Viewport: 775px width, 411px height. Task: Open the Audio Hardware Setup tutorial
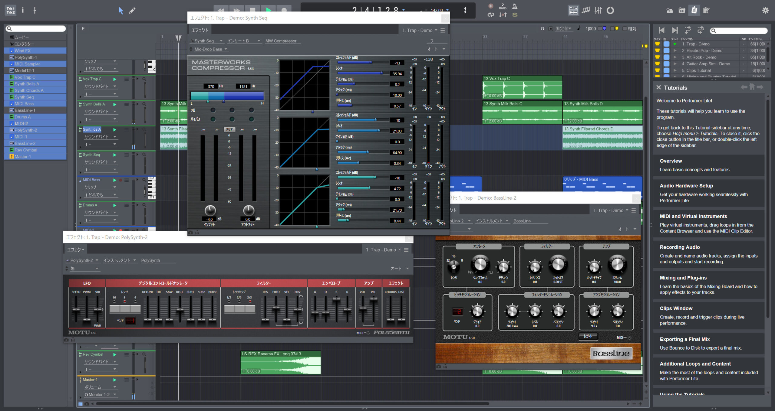pos(708,193)
